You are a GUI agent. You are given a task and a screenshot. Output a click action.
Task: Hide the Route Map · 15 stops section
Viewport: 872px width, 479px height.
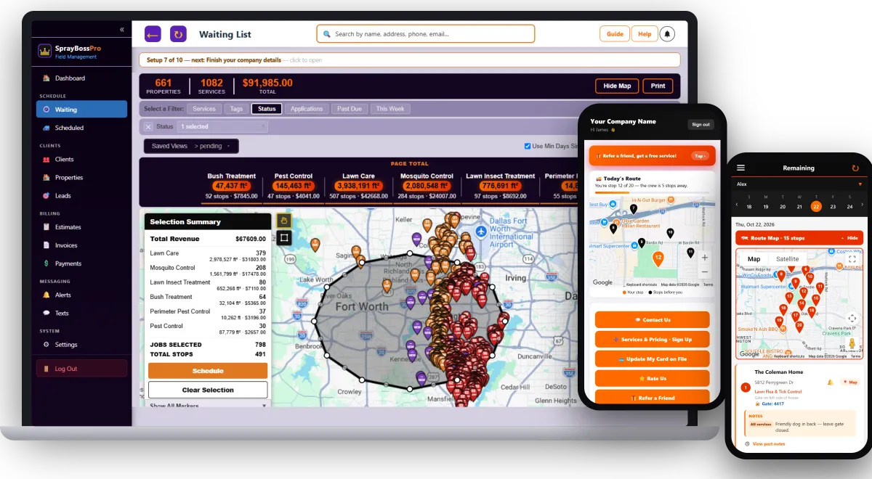[x=849, y=237]
